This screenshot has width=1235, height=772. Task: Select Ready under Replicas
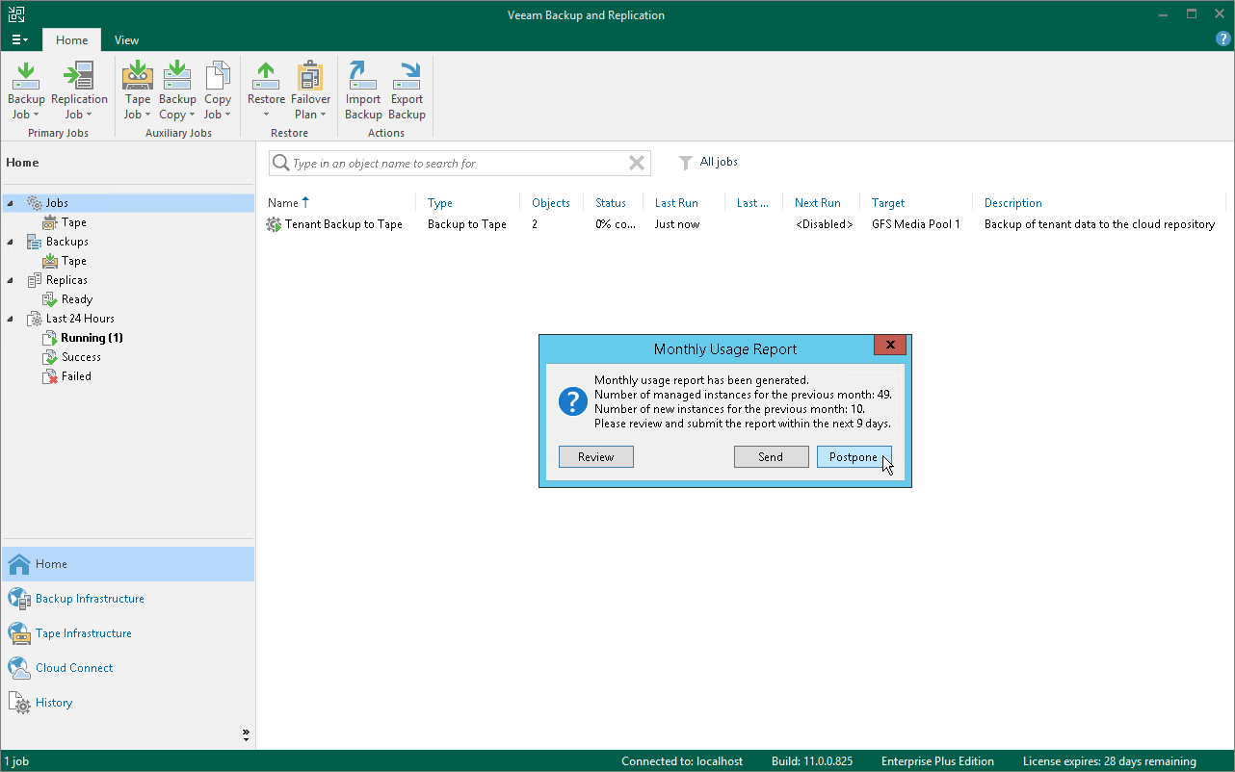pyautogui.click(x=77, y=299)
